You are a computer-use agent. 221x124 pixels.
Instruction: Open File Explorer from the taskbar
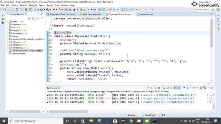pyautogui.click(x=91, y=121)
